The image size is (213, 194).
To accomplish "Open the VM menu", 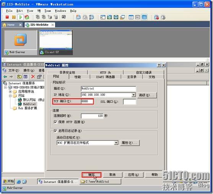I will click(x=39, y=11).
